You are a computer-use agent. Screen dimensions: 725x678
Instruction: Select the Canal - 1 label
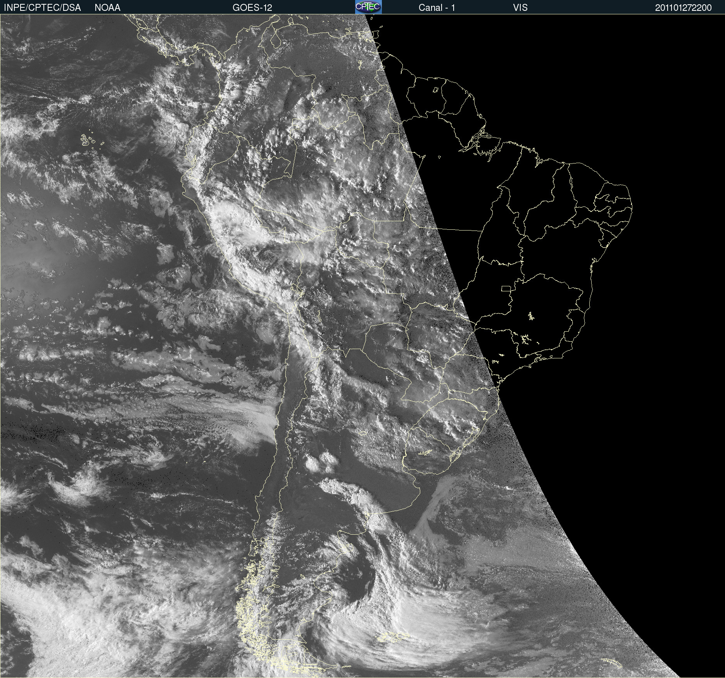coord(437,8)
